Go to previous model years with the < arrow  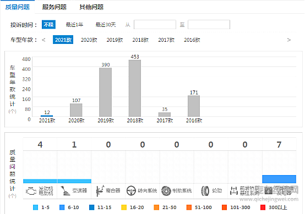(x=43, y=40)
